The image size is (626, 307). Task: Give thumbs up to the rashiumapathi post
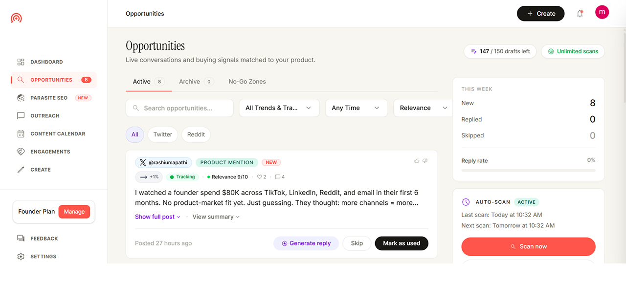point(417,161)
